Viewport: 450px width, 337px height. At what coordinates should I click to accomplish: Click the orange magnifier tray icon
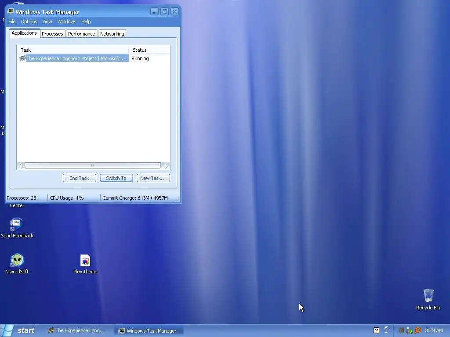417,330
